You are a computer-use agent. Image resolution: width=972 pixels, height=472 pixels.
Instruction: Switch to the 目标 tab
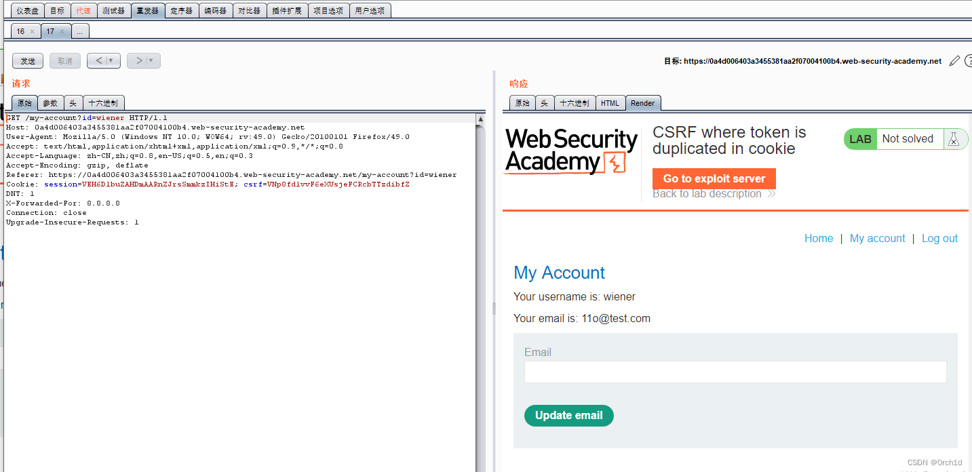[58, 11]
